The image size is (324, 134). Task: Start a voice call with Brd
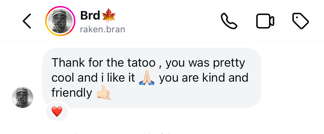(x=229, y=21)
